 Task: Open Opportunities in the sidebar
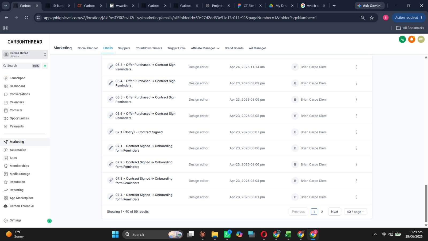click(19, 118)
